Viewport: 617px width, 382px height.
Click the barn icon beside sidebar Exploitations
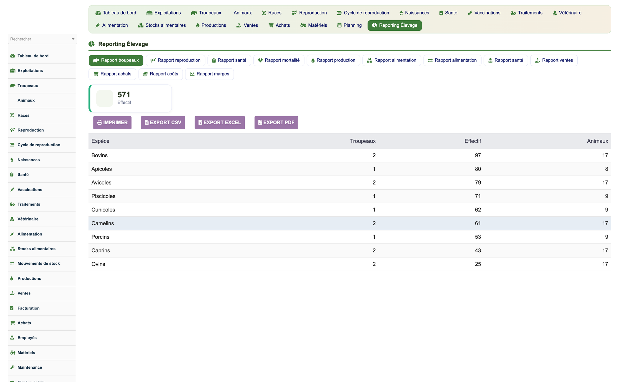pos(13,71)
